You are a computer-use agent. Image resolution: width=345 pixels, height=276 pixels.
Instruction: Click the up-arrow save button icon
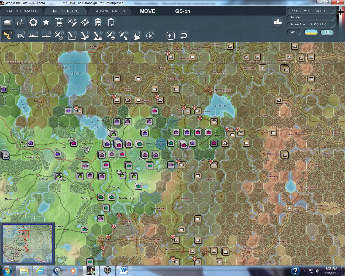point(170,36)
